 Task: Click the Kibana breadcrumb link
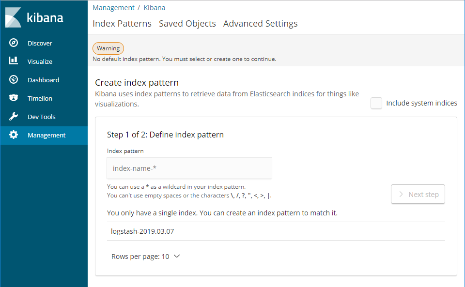[154, 8]
